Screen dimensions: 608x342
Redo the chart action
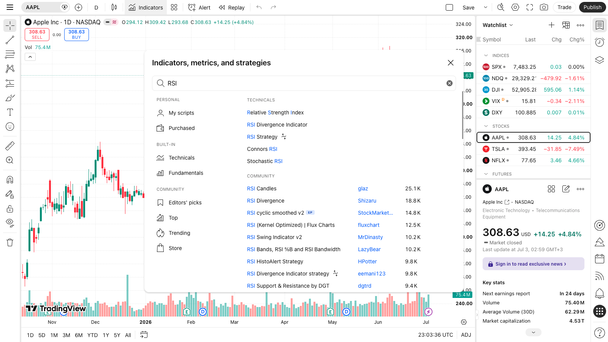pyautogui.click(x=273, y=7)
